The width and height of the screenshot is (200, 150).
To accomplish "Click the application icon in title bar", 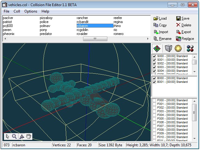I will click(5, 5).
